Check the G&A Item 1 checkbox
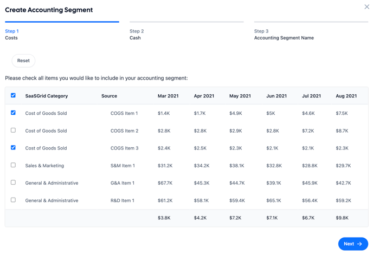373x255 pixels. 13,182
